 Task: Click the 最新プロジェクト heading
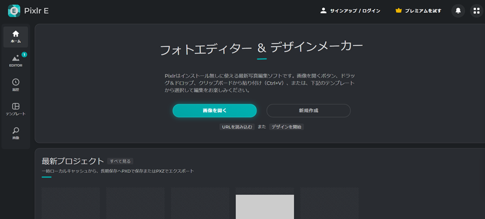pos(73,161)
